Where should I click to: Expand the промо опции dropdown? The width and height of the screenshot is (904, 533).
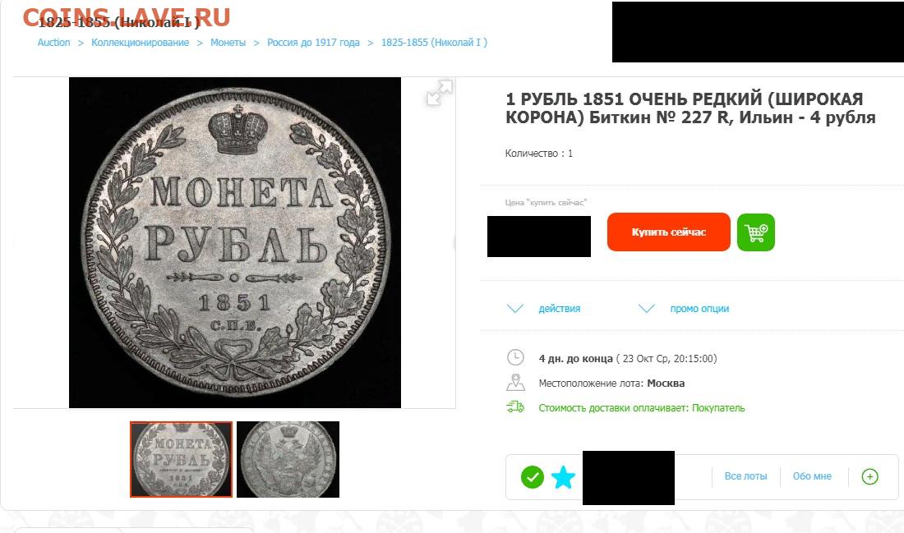coord(684,308)
